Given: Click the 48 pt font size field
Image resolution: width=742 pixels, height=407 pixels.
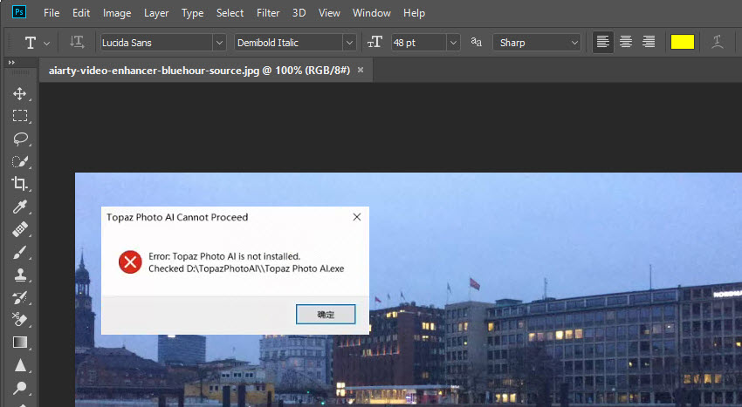Looking at the screenshot, I should (419, 43).
